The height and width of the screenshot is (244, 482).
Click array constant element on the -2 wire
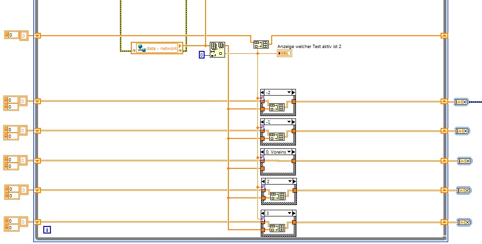23,101
